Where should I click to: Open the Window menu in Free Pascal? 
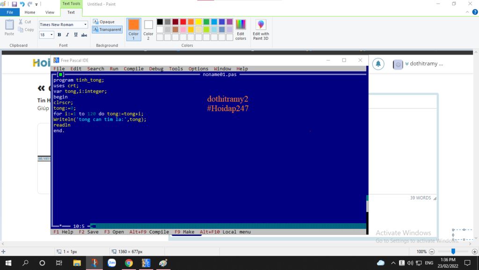(x=222, y=69)
